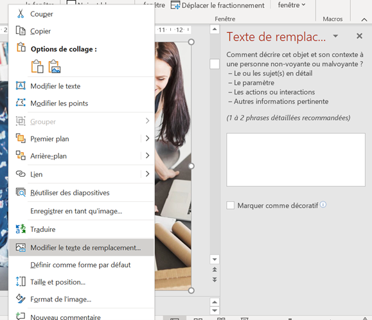
Task: Expand the Lien submenu arrow
Action: coord(147,174)
